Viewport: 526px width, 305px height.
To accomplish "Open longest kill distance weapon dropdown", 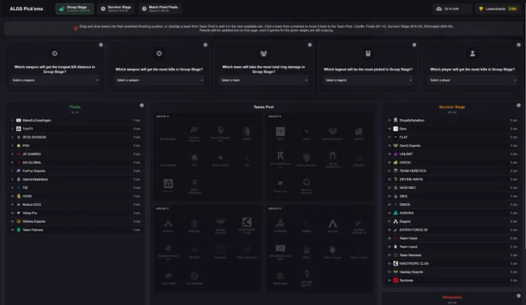I will (55, 81).
